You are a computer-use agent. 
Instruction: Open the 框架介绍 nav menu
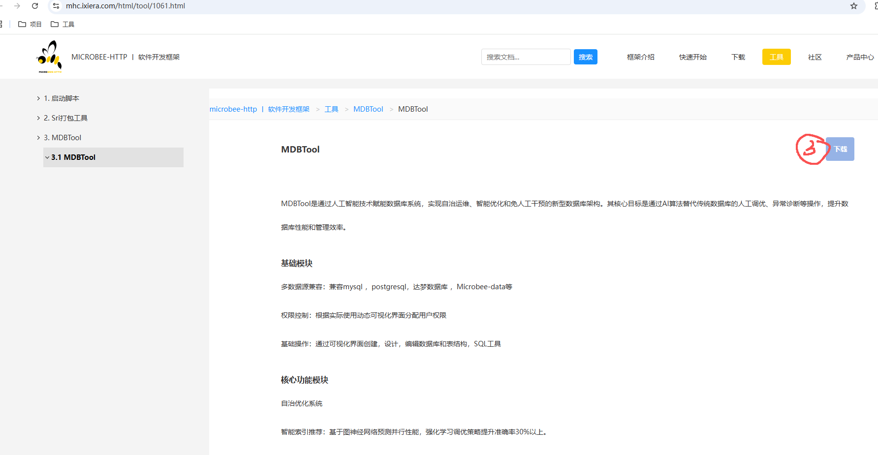point(640,57)
